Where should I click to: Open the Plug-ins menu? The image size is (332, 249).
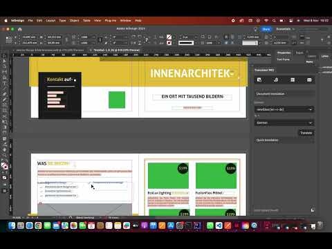coord(111,21)
